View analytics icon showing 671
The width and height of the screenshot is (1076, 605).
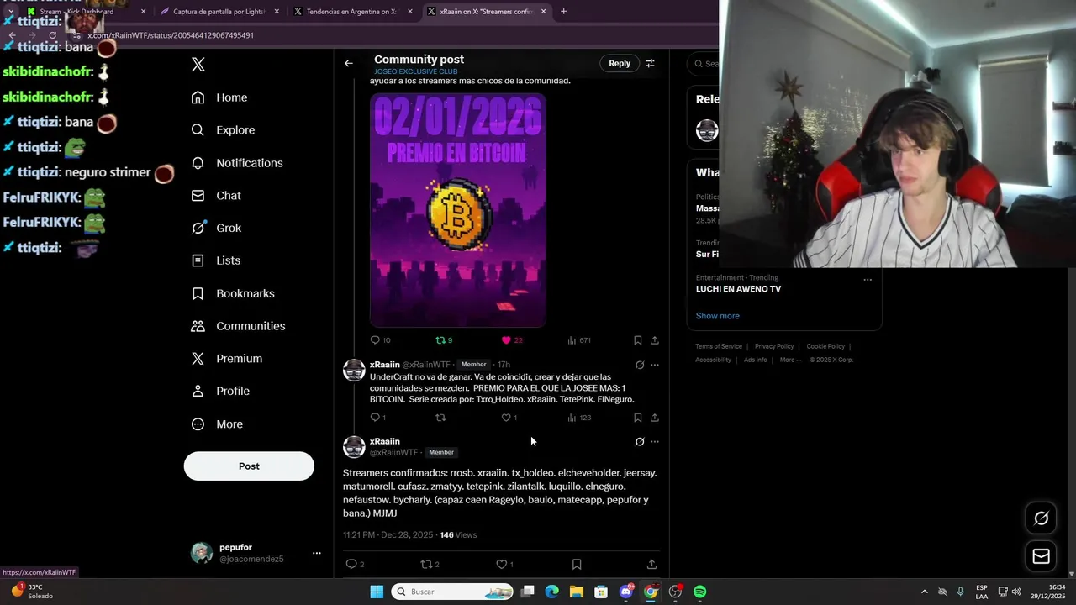(x=572, y=340)
